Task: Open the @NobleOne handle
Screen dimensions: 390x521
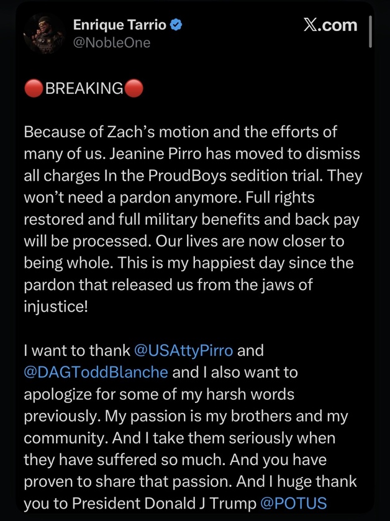Action: pyautogui.click(x=112, y=42)
